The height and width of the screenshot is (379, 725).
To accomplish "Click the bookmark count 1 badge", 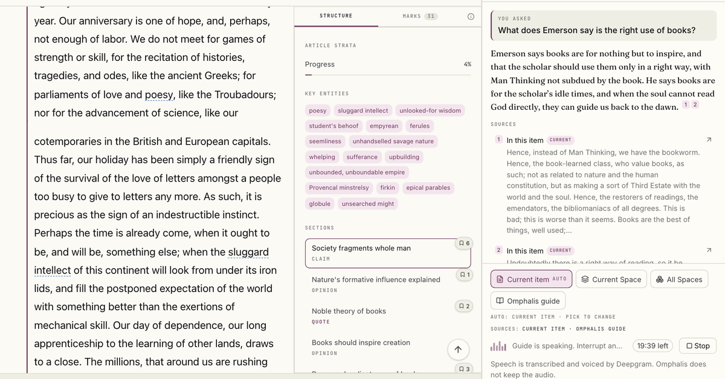I will (x=465, y=275).
